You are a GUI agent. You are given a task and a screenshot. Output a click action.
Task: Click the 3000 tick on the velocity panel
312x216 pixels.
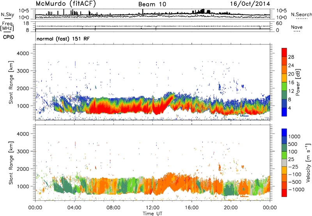(x=23, y=151)
